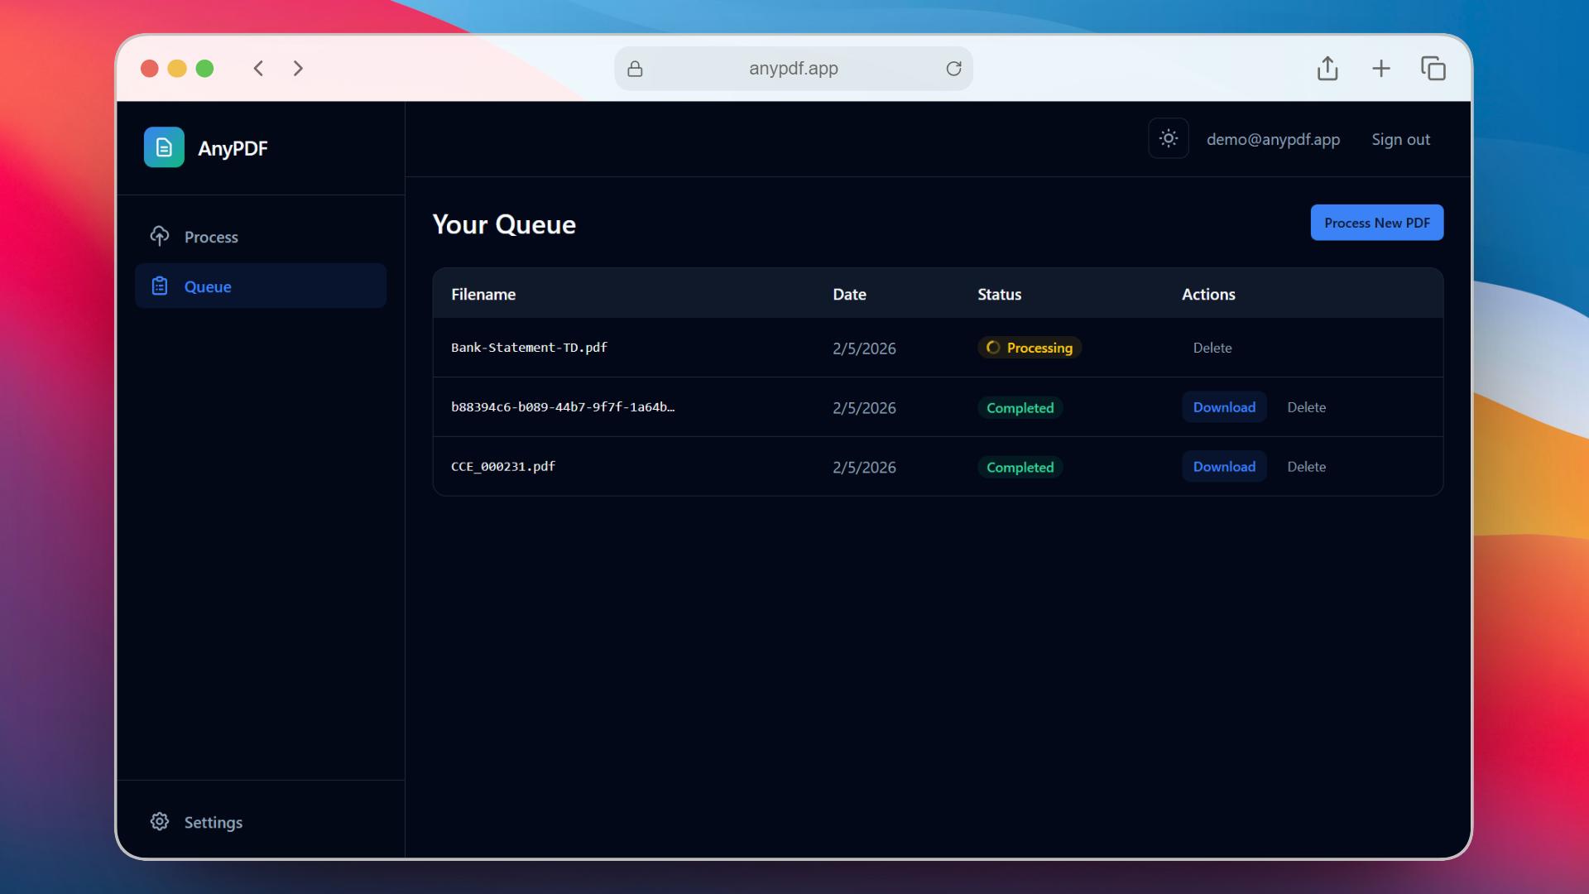
Task: Switch to the Process section
Action: 212,236
